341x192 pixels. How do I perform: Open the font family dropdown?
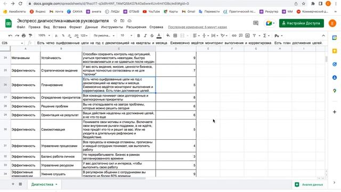104,36
